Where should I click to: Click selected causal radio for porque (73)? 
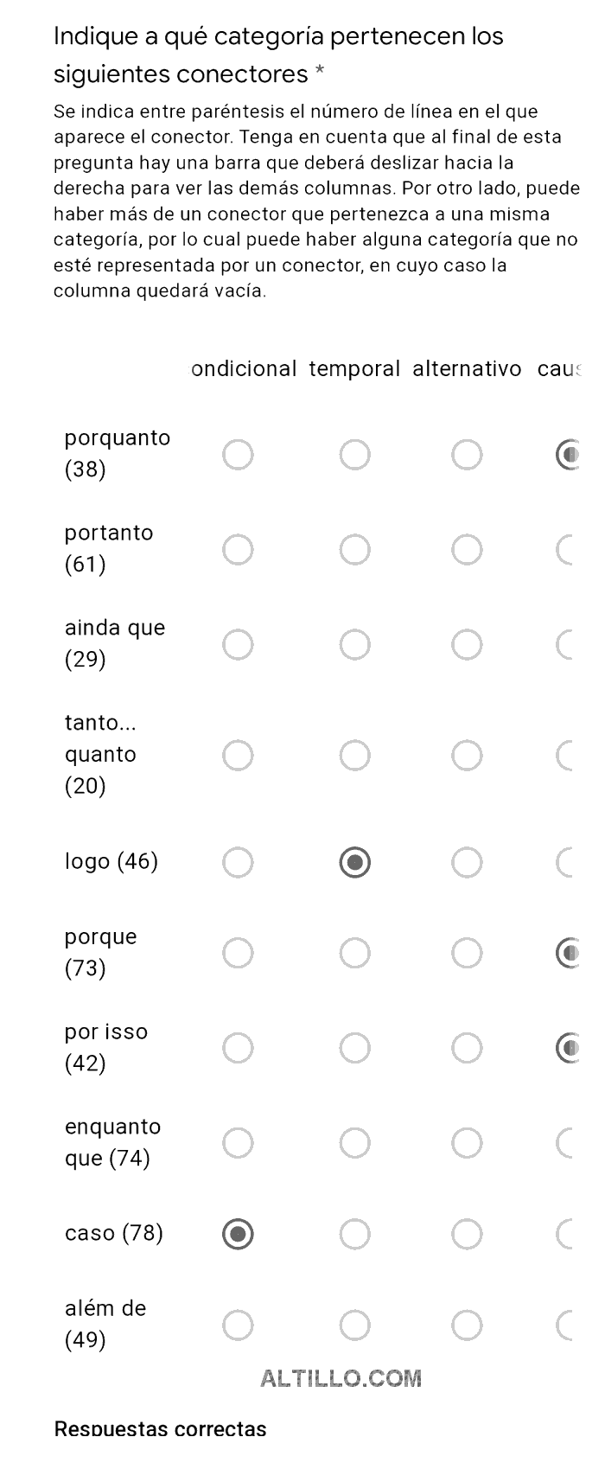(x=566, y=953)
